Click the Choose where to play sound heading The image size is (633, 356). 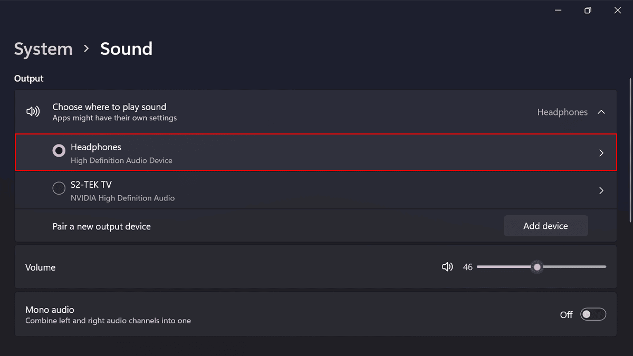109,107
